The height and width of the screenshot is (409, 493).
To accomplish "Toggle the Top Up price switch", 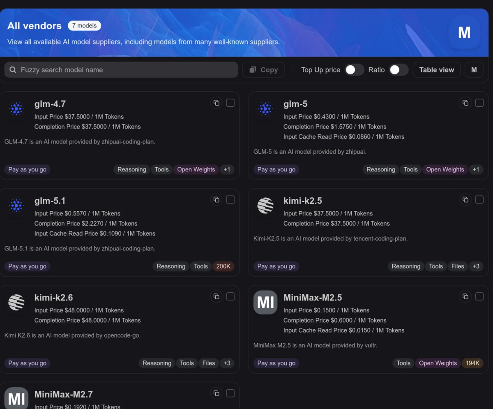I will (354, 70).
